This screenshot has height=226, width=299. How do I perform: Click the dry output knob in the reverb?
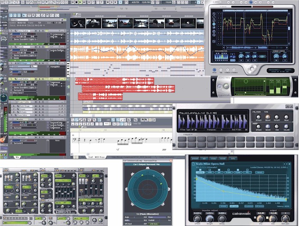coord(261,218)
